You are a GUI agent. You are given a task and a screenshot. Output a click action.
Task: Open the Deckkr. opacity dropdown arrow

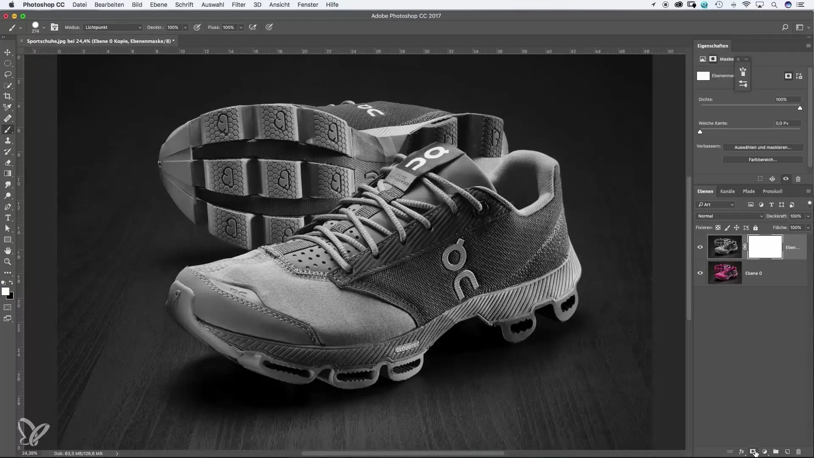[x=185, y=28]
